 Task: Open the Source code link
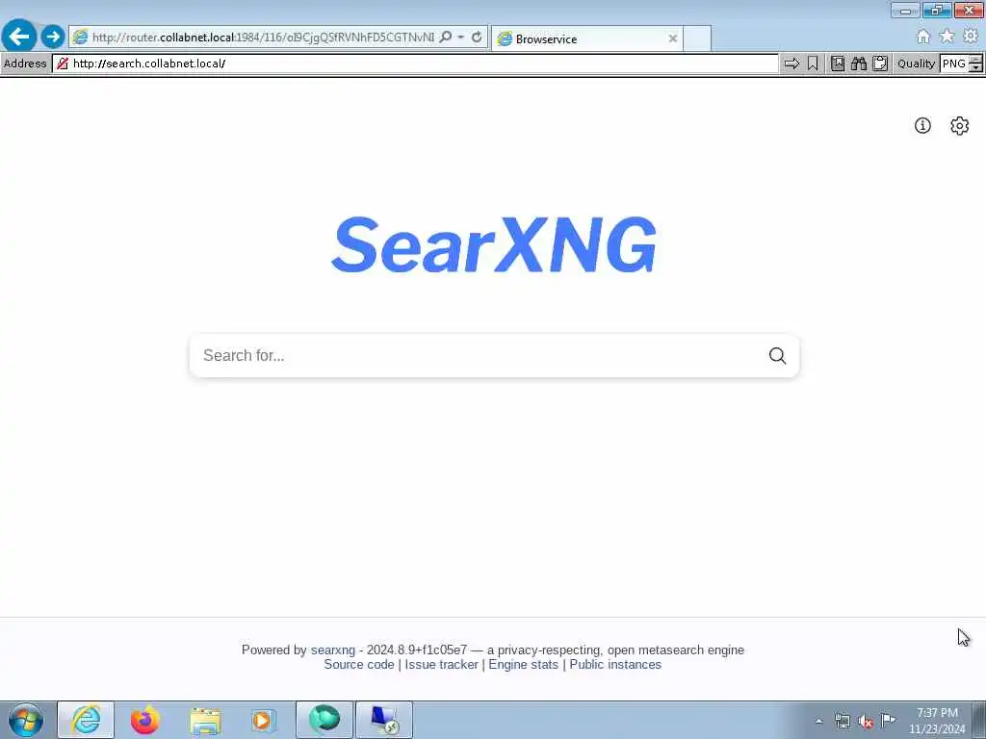point(358,664)
